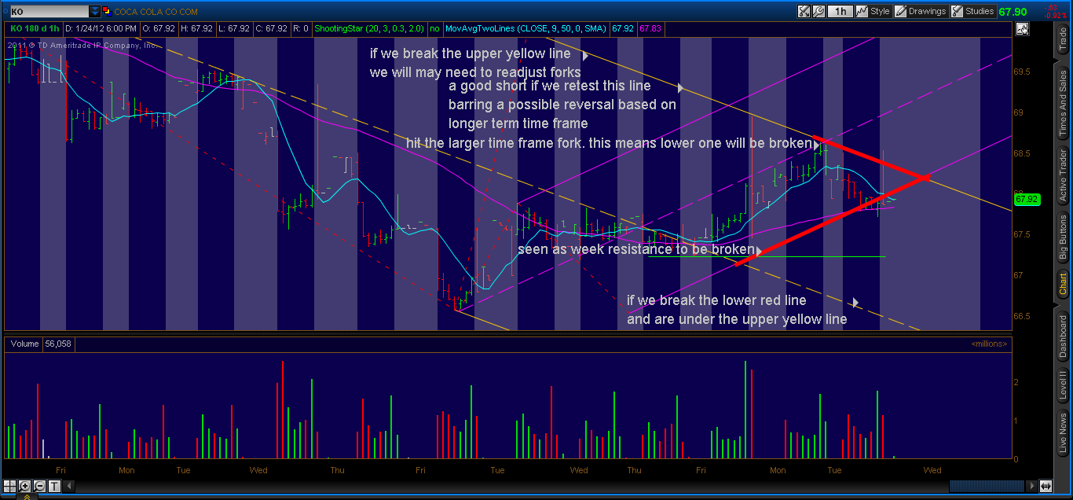Image resolution: width=1073 pixels, height=500 pixels.
Task: Click the expand chart arrows icon
Action: click(804, 12)
